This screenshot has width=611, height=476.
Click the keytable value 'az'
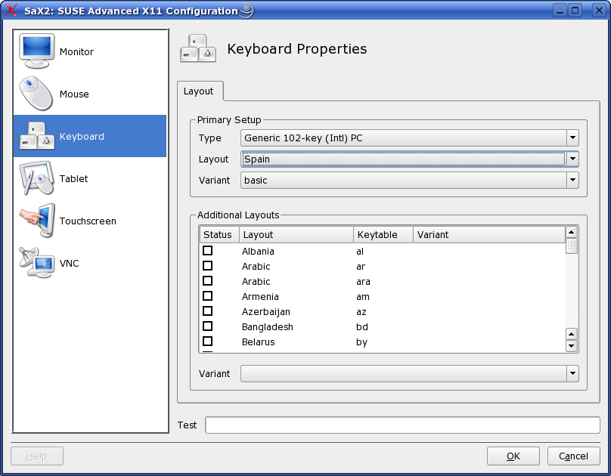(x=361, y=312)
